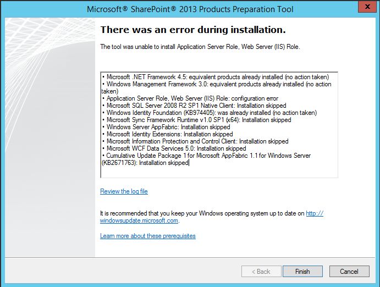Image resolution: width=380 pixels, height=287 pixels.
Task: Click the disabled Back button
Action: click(261, 271)
